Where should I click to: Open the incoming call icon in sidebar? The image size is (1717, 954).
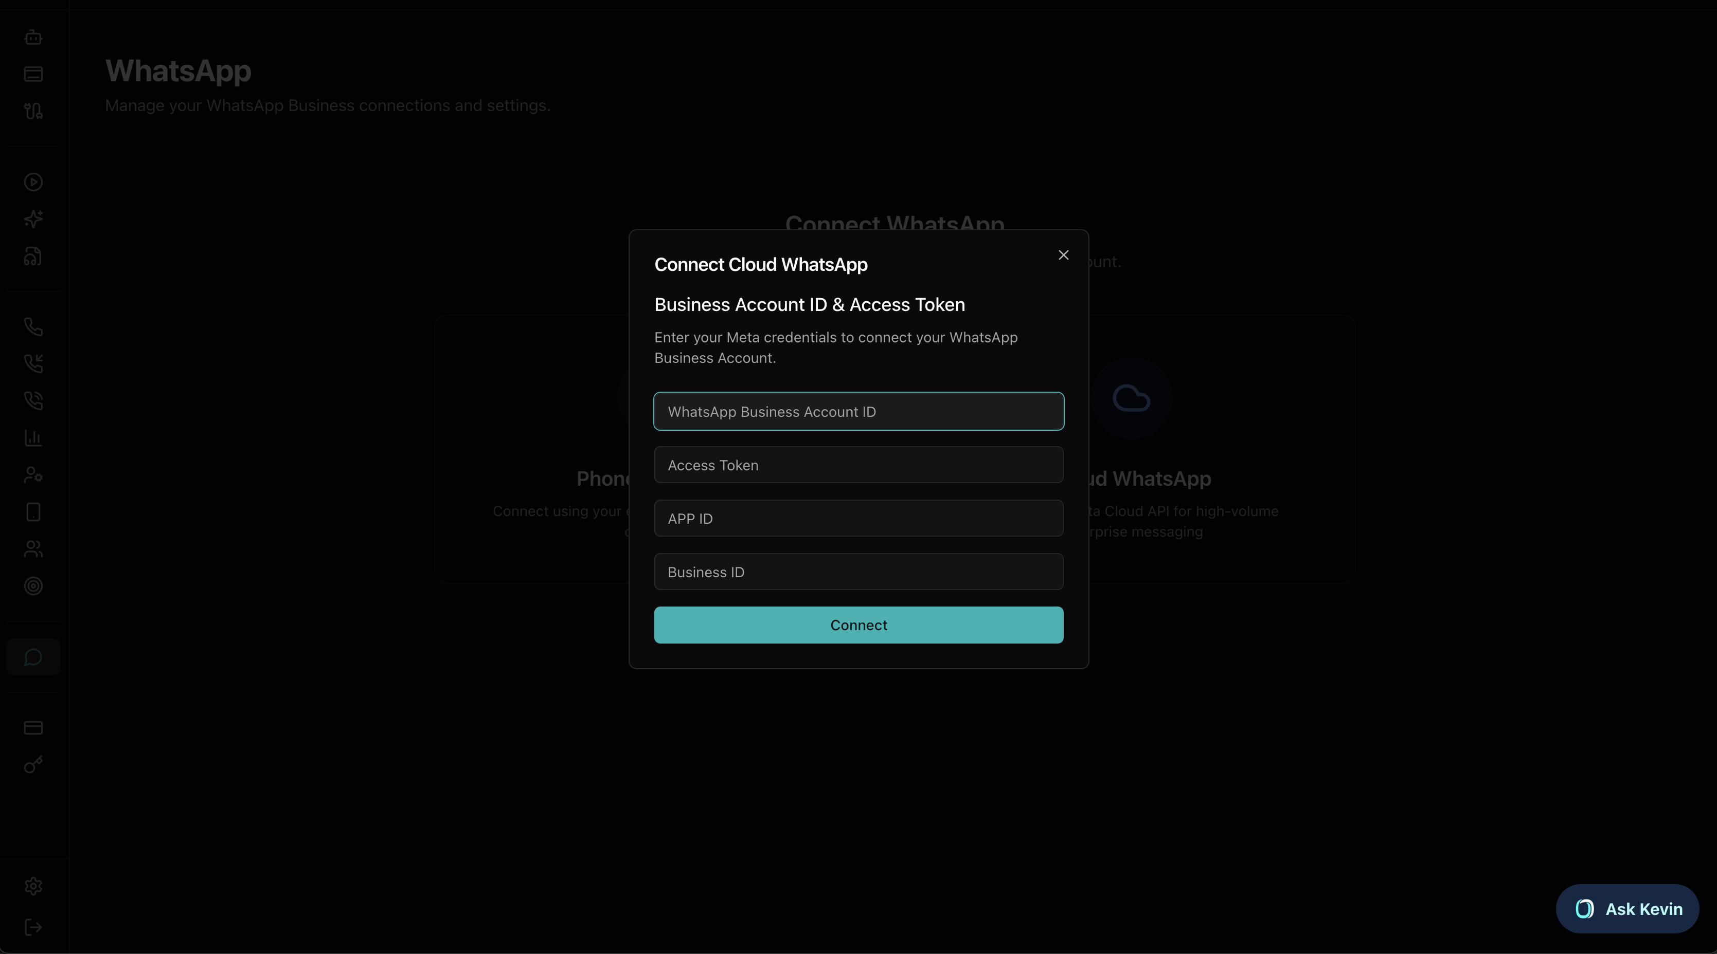[x=33, y=364]
